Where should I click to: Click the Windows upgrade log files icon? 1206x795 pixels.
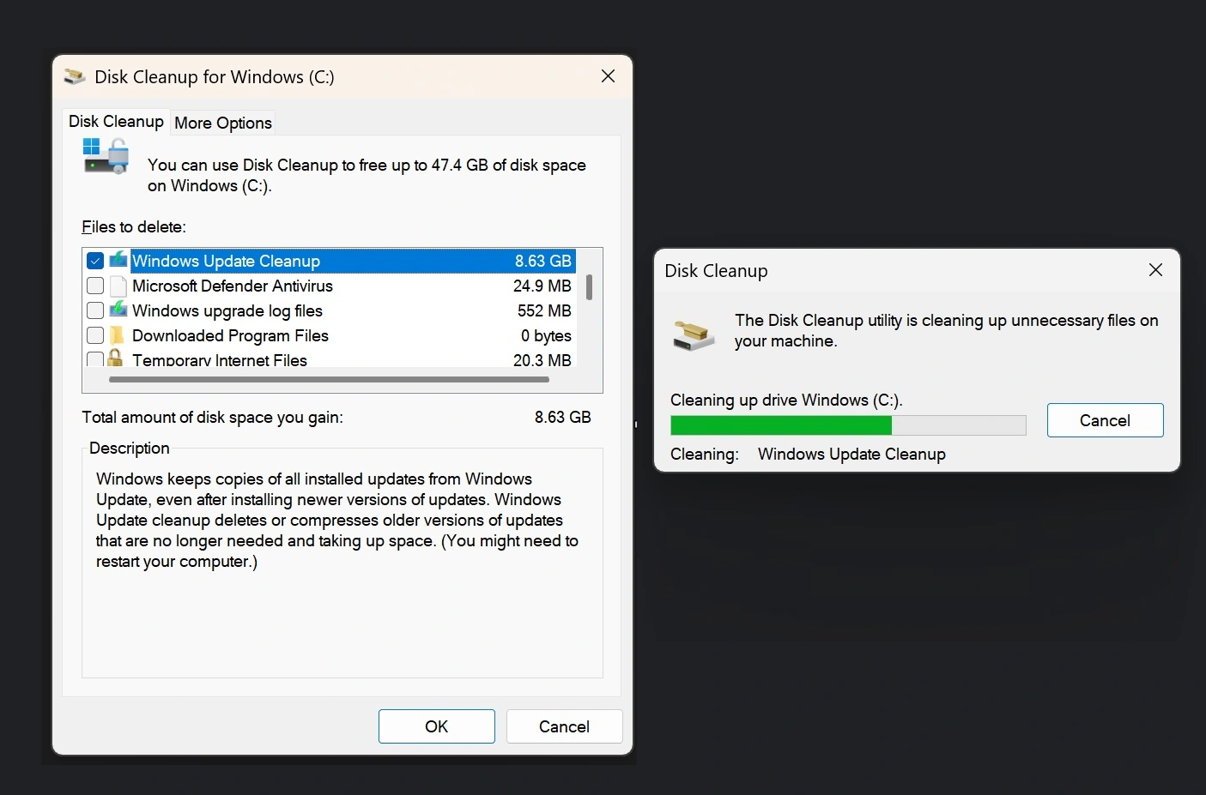pos(118,310)
